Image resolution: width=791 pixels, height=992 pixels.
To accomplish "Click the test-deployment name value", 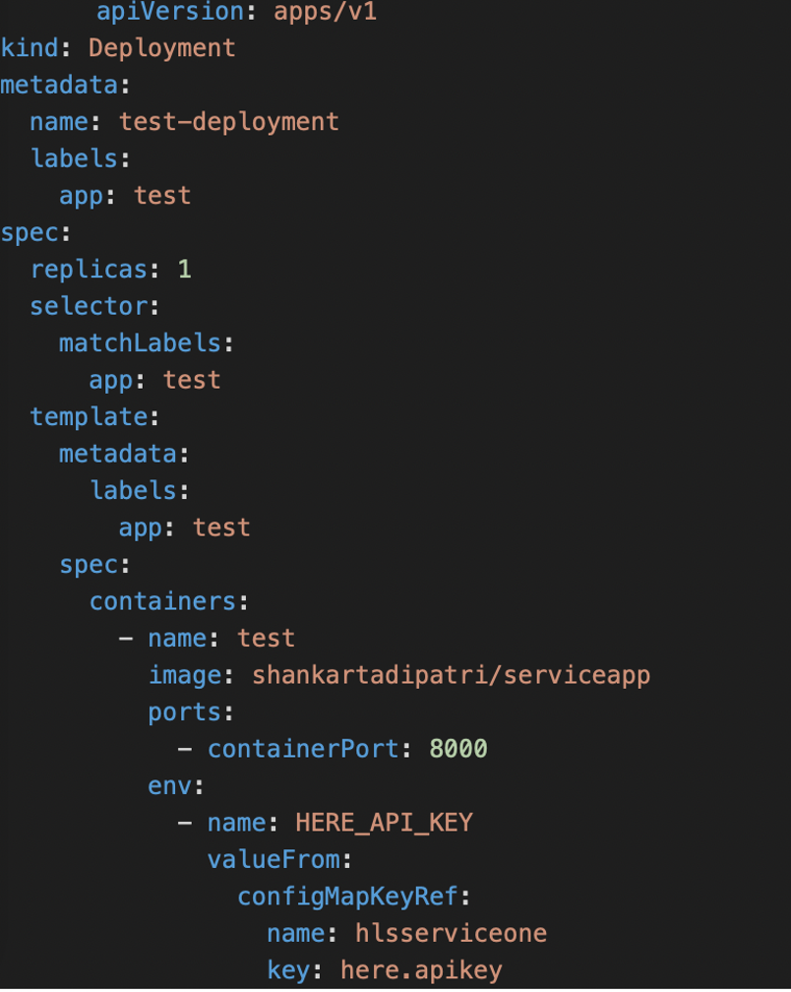I will click(x=229, y=122).
